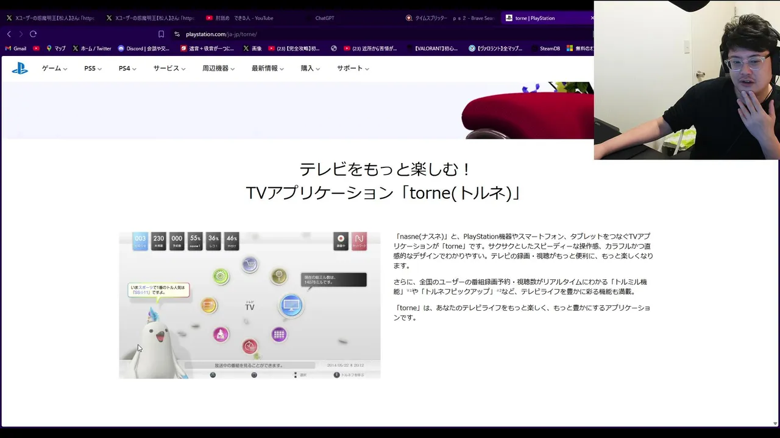Open Discord bookmark

144,49
